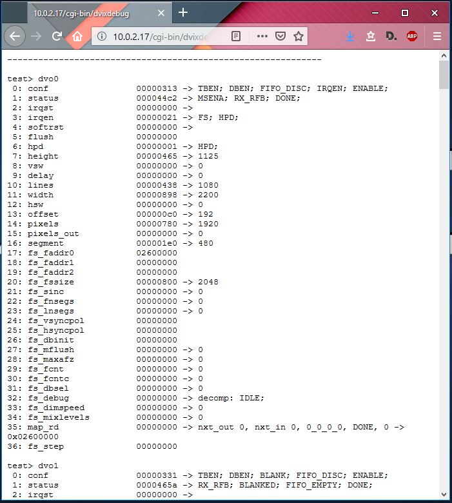Screen dimensions: 452x503
Task: Click the 'test> dvo1' heading text
Action: tap(33, 466)
